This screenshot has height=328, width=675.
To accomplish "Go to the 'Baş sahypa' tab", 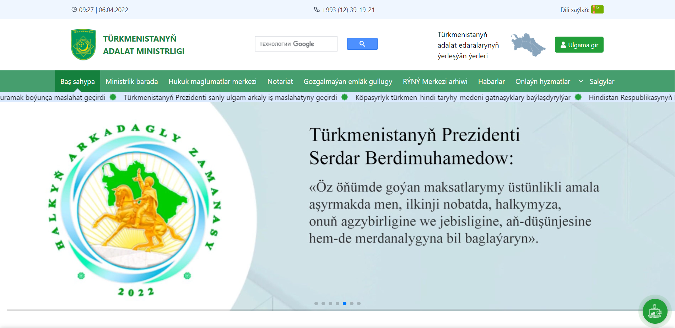I will [77, 81].
